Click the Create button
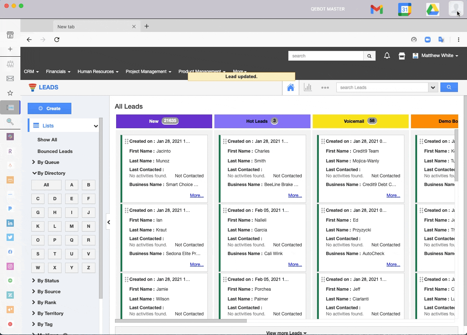This screenshot has height=335, width=467. [50, 108]
